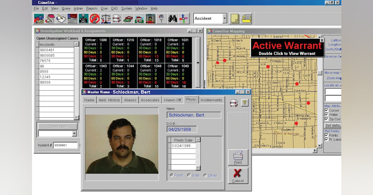The height and width of the screenshot is (195, 373).
Task: Click the camera photo capture icon
Action: coord(83,19)
